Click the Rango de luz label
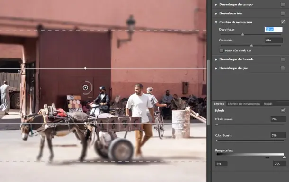Screen dimensions: 289x182 (x=224, y=150)
